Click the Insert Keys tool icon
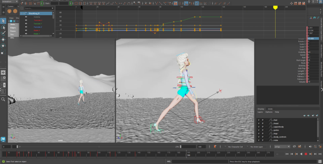Screen dimensions: 323x164 click(x=26, y=3)
